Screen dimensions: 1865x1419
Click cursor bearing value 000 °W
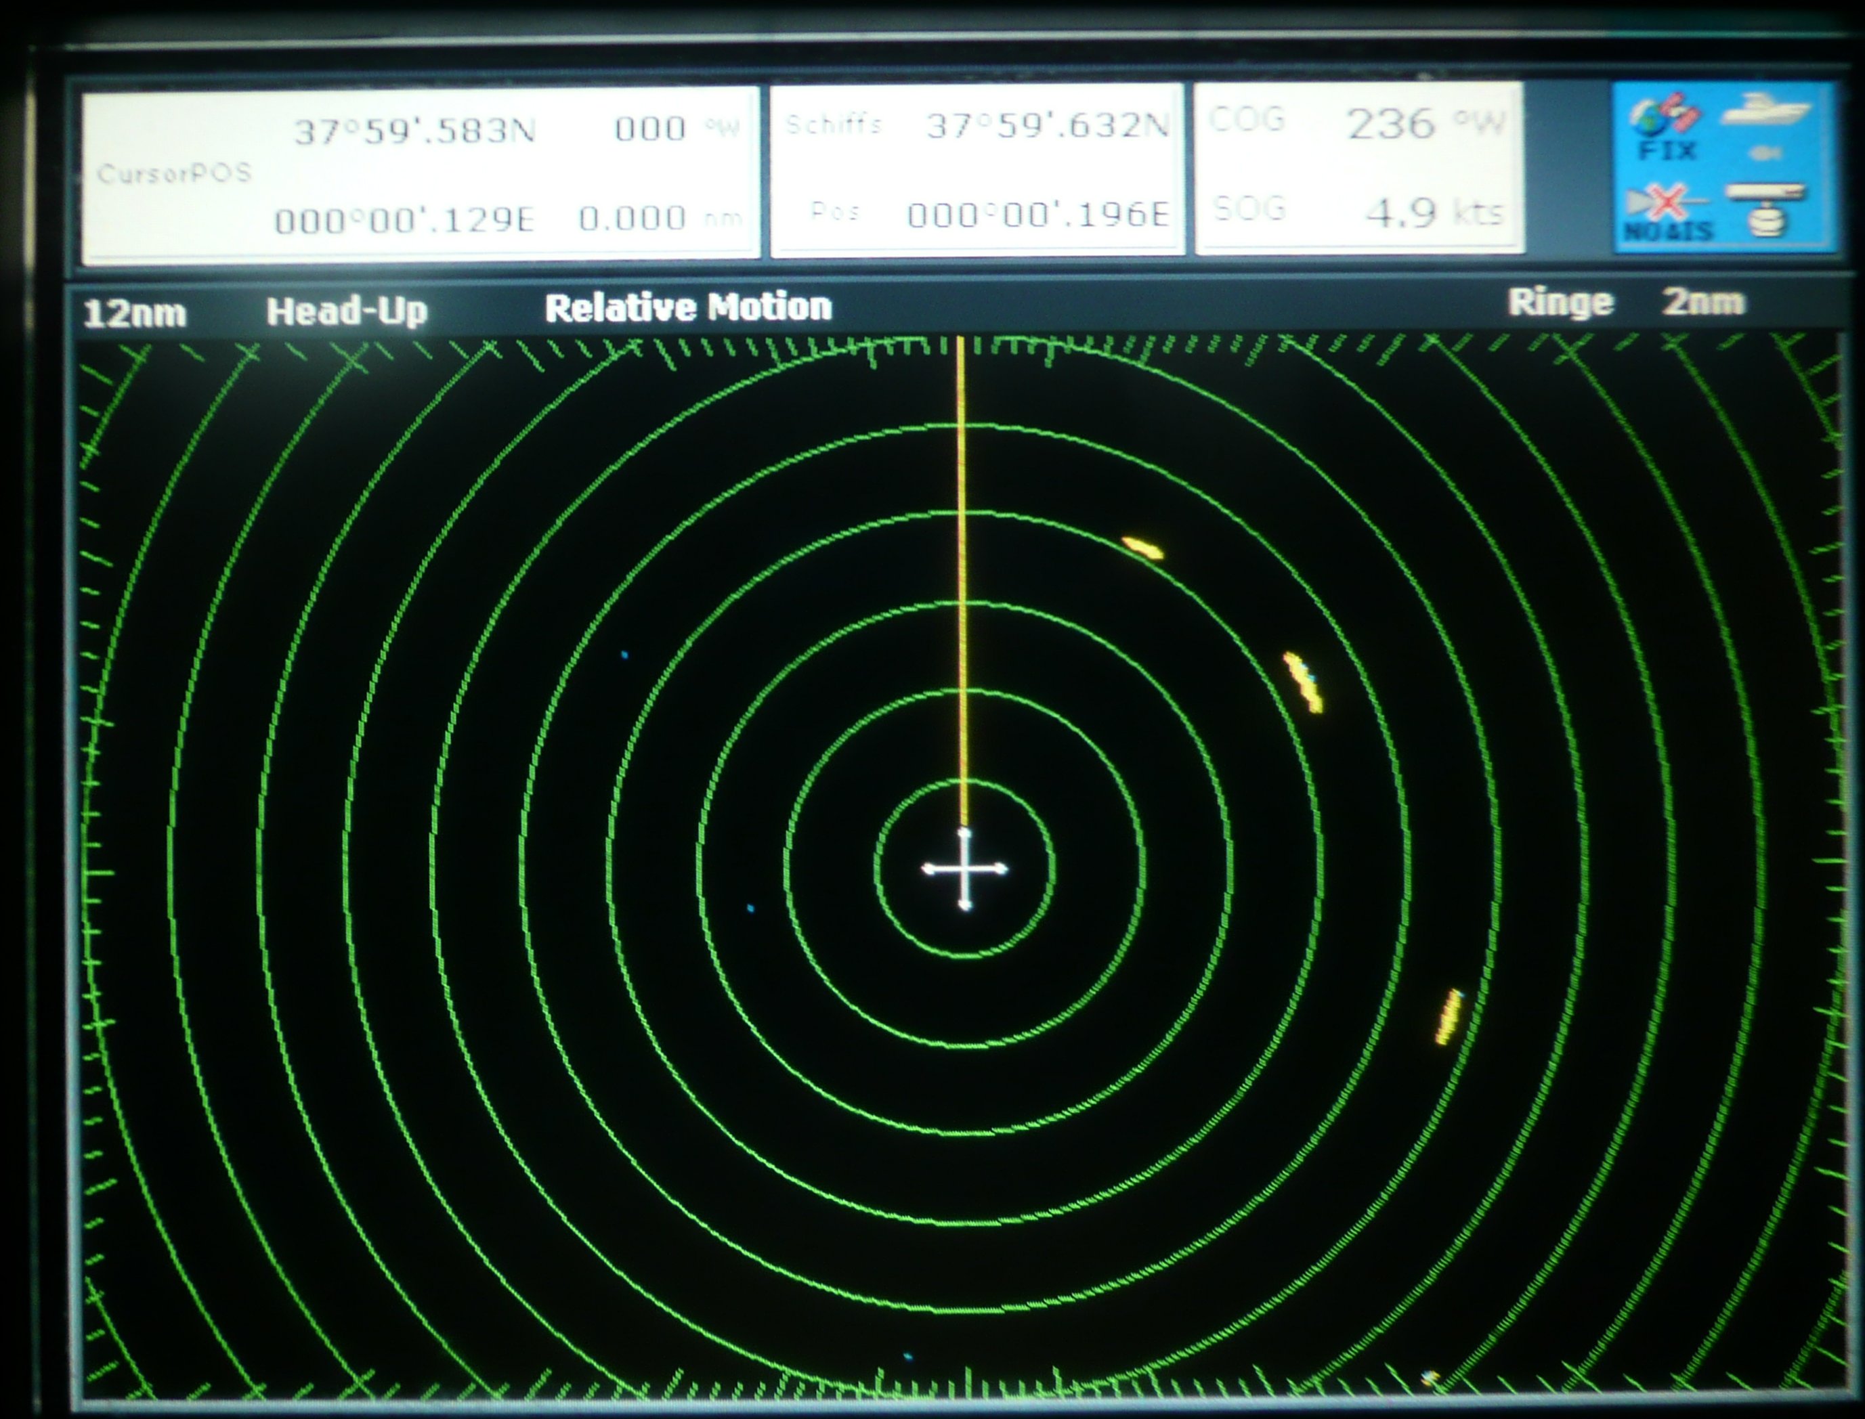coord(677,129)
